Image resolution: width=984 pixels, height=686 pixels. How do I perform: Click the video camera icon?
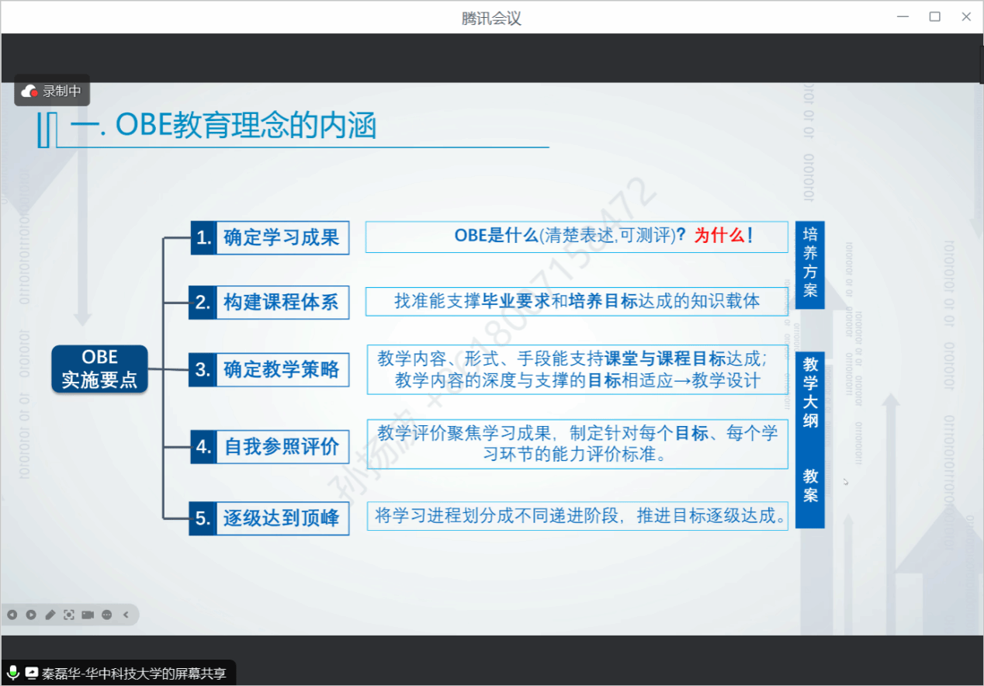pos(88,615)
